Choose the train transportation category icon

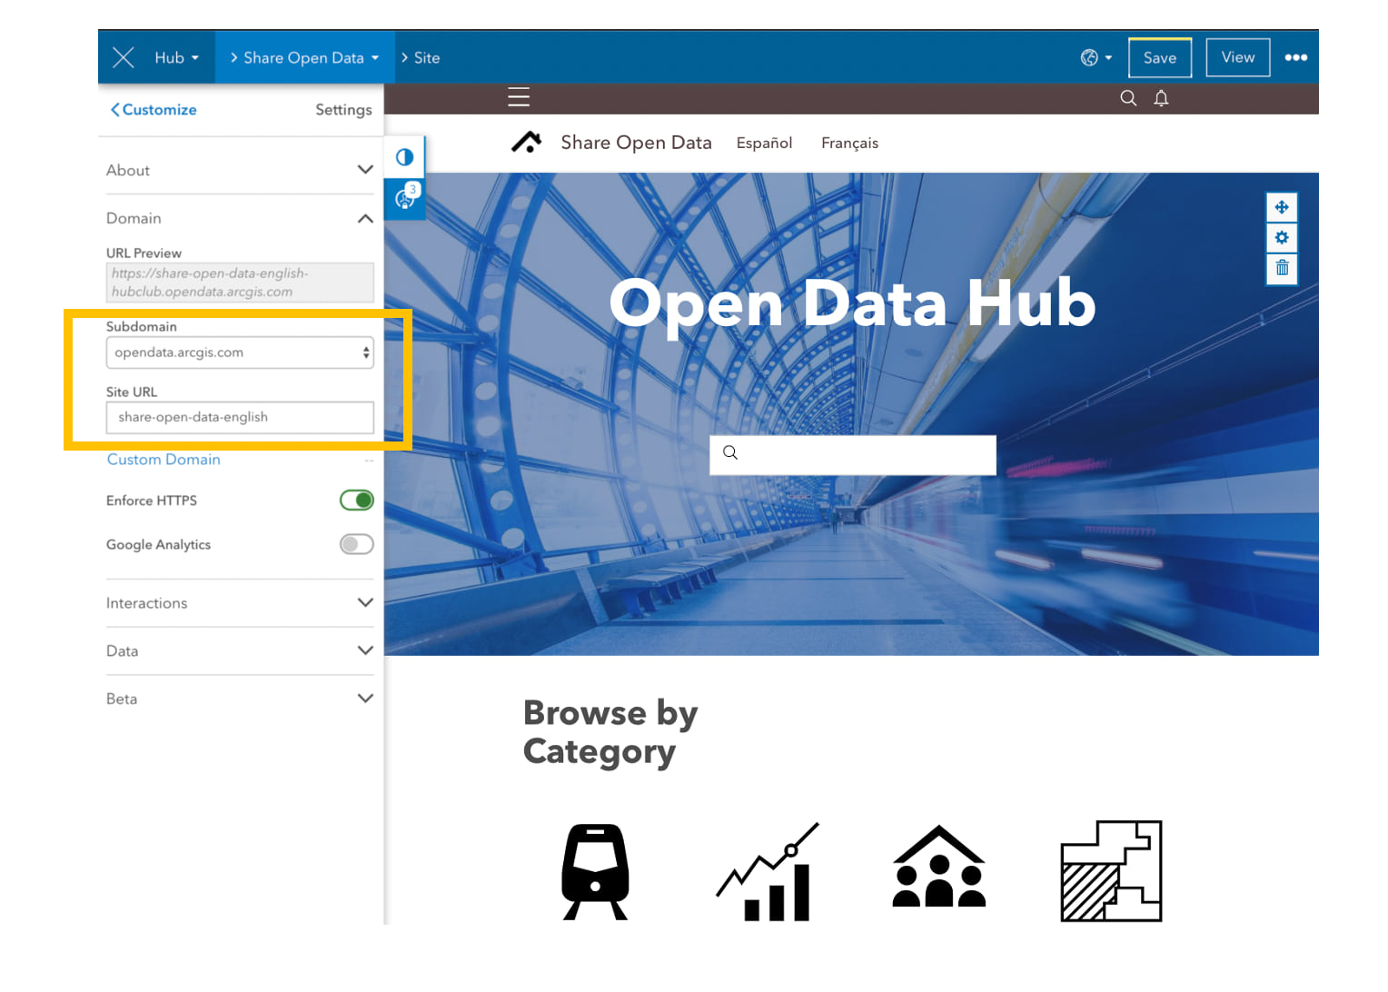pos(595,872)
